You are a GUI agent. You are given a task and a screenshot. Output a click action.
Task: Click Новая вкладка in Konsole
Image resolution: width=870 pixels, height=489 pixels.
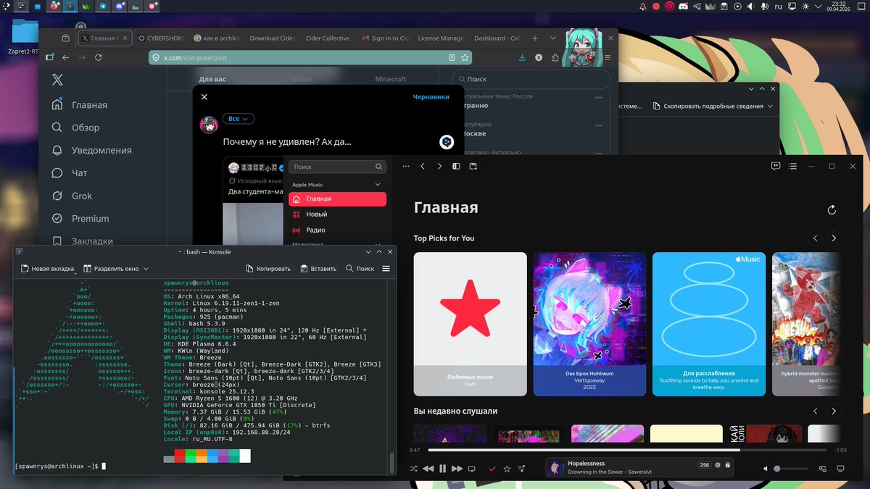47,268
